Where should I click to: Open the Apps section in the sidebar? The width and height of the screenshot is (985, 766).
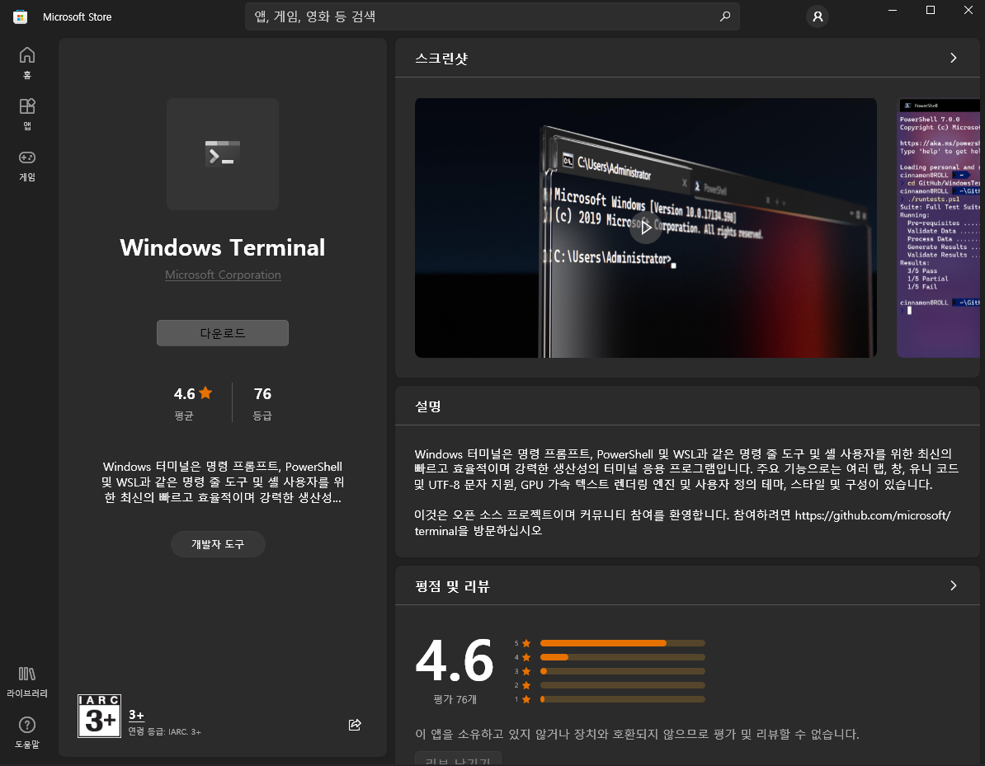tap(27, 115)
